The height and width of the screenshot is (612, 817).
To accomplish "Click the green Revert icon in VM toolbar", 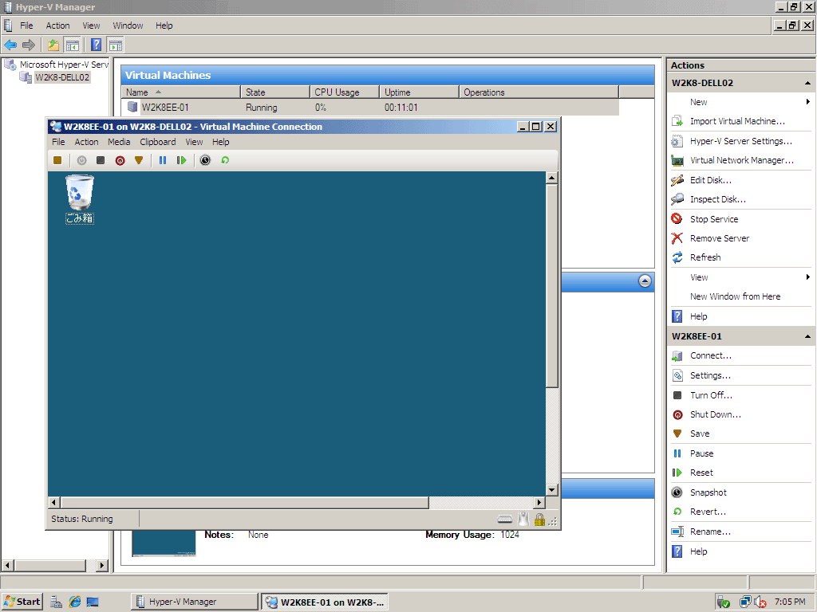I will [225, 160].
